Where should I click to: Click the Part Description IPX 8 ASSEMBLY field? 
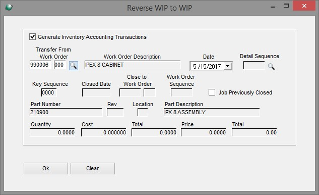coord(212,112)
